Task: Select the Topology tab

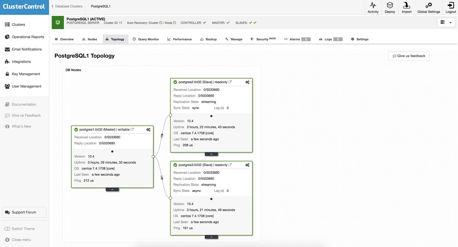Action: tap(115, 39)
